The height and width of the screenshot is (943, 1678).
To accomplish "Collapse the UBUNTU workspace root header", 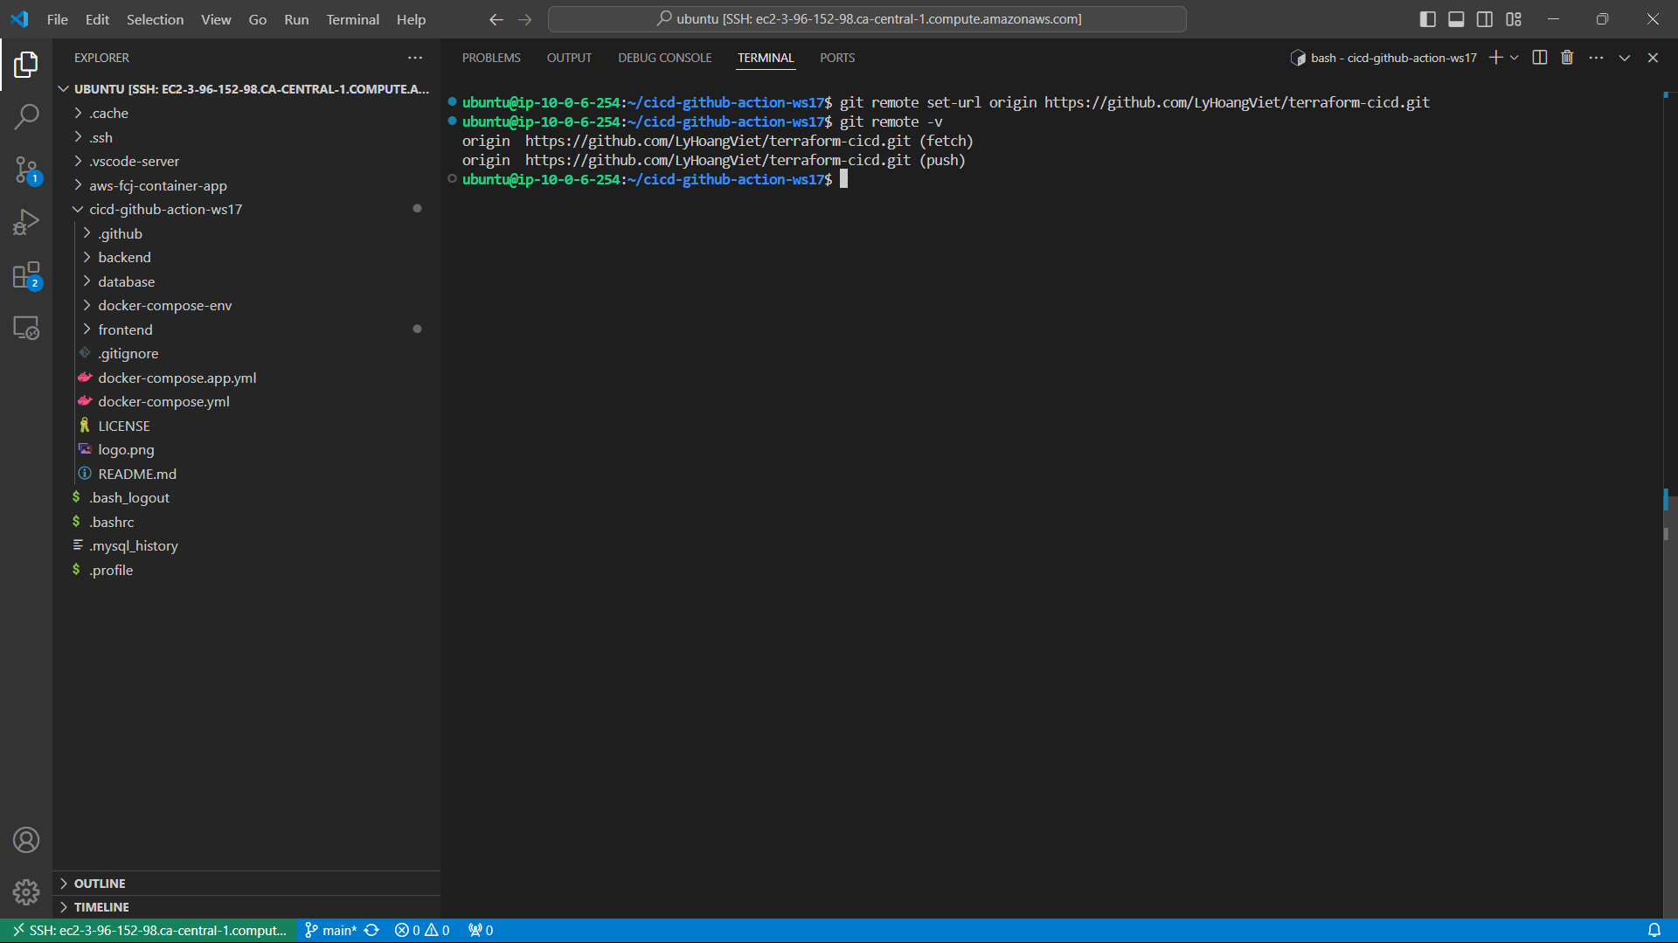I will pyautogui.click(x=245, y=89).
